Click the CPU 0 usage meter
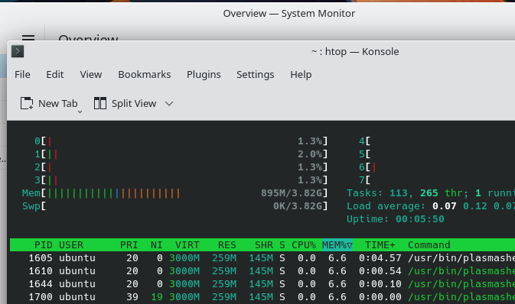 click(x=181, y=141)
